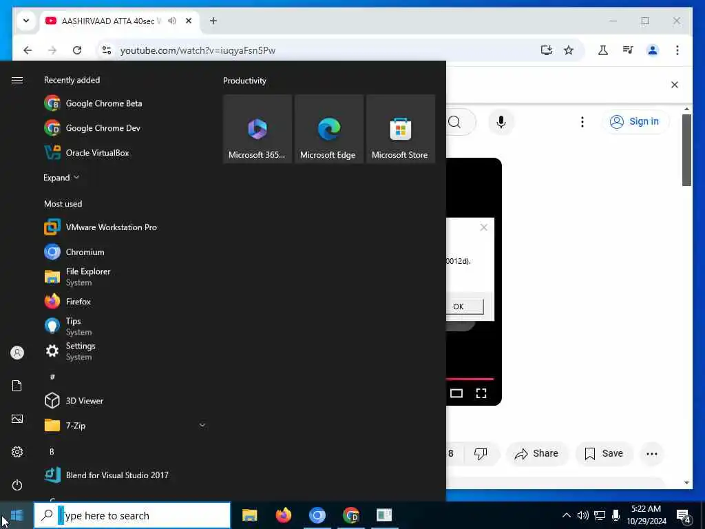Toggle theater mode on the video
The image size is (705, 529).
click(x=456, y=393)
